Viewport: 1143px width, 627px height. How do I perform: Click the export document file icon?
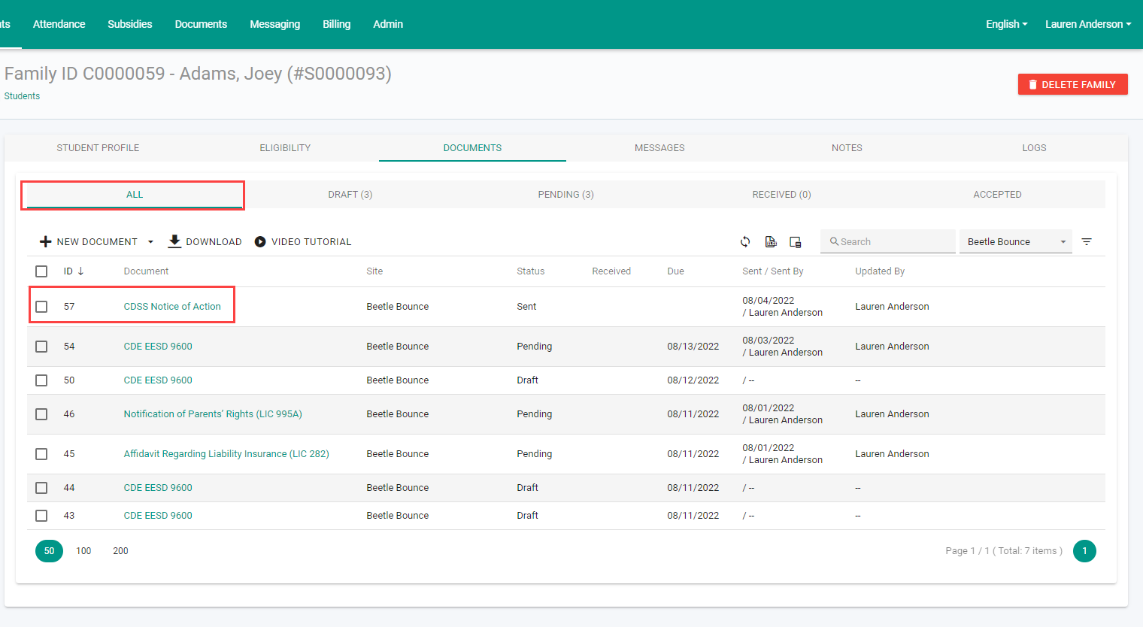pos(771,241)
